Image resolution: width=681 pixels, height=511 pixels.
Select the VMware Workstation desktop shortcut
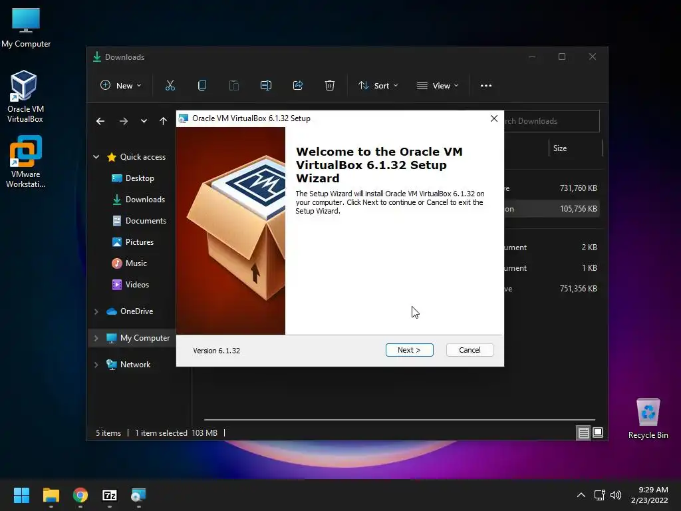click(26, 162)
